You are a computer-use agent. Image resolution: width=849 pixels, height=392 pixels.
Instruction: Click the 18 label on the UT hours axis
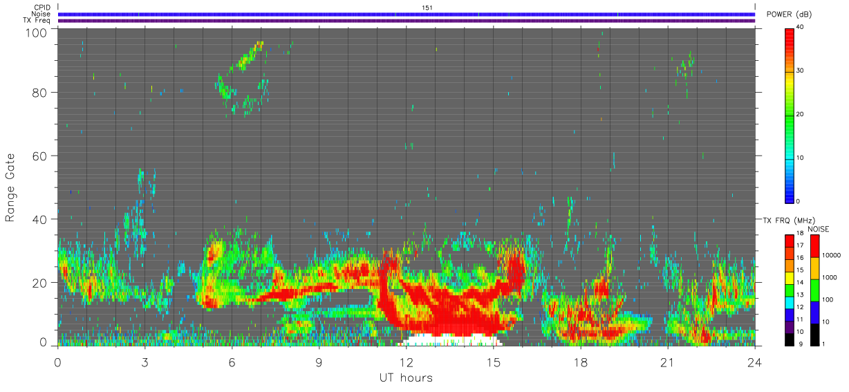[x=581, y=362]
